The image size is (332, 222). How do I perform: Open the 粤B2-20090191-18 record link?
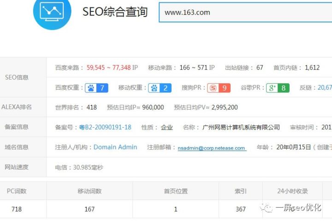(x=105, y=127)
